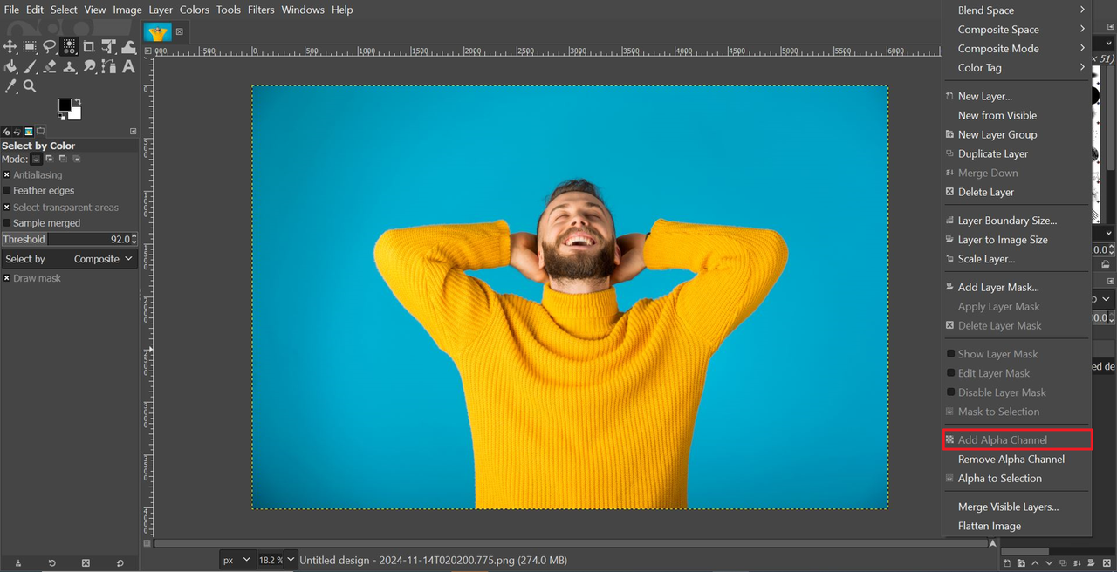Choose Subtract from selection mode
The width and height of the screenshot is (1117, 572).
63,159
